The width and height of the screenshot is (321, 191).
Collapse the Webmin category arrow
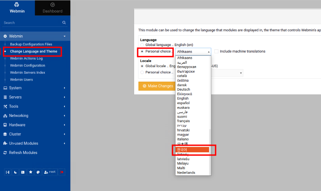pos(64,36)
